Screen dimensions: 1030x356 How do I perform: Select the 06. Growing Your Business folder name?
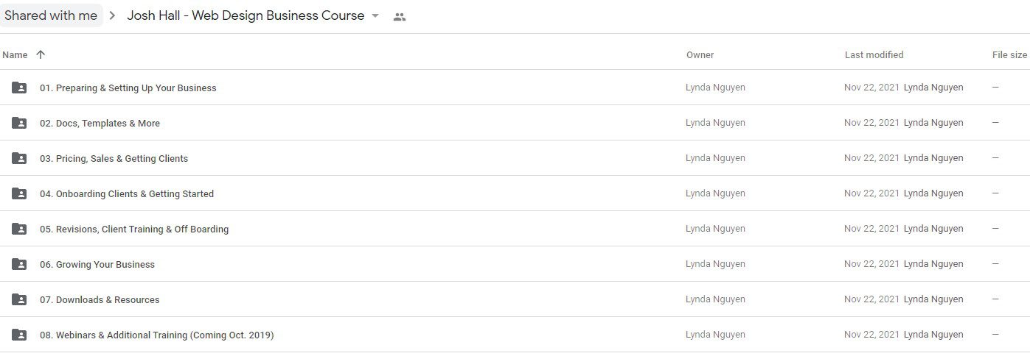[97, 264]
